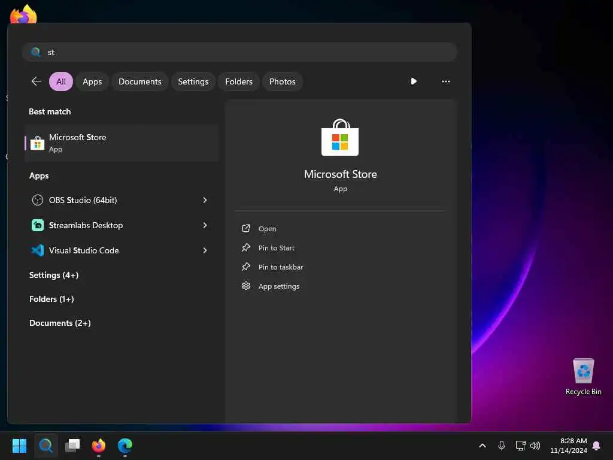Expand OBS Studio (64bit) chevron

click(205, 200)
